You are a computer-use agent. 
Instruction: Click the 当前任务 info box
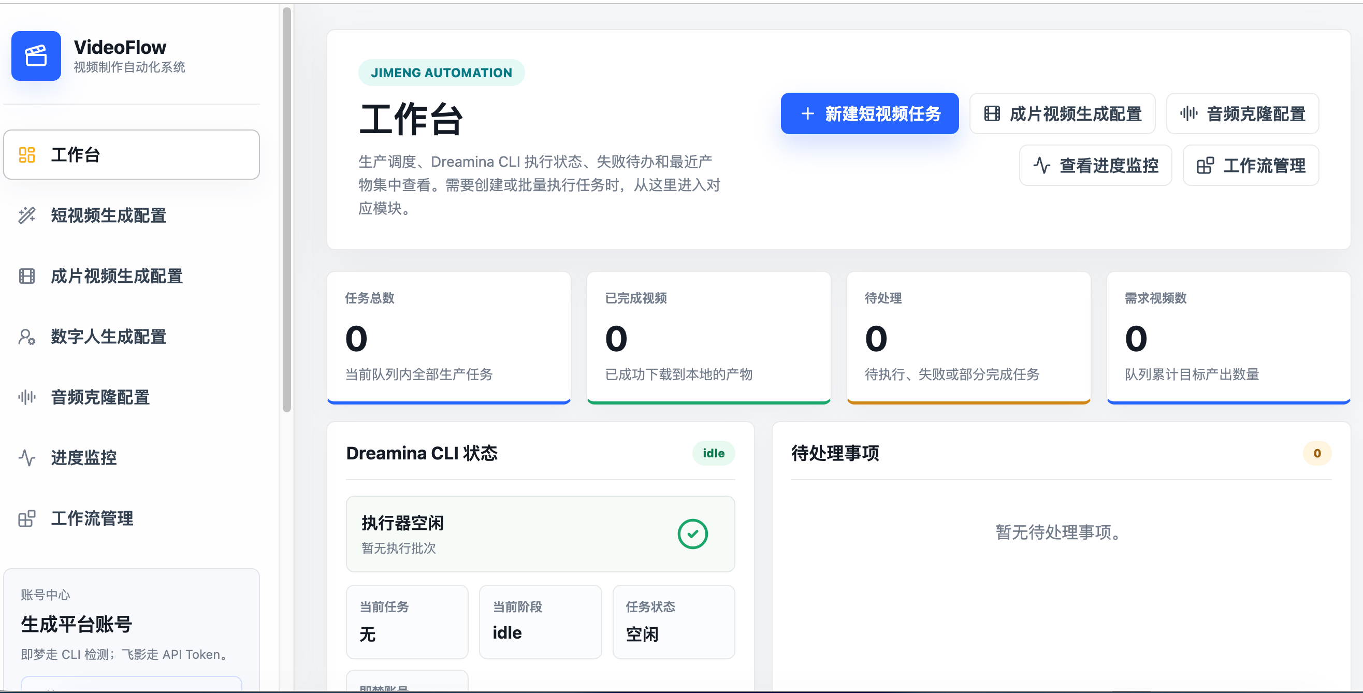(x=407, y=622)
